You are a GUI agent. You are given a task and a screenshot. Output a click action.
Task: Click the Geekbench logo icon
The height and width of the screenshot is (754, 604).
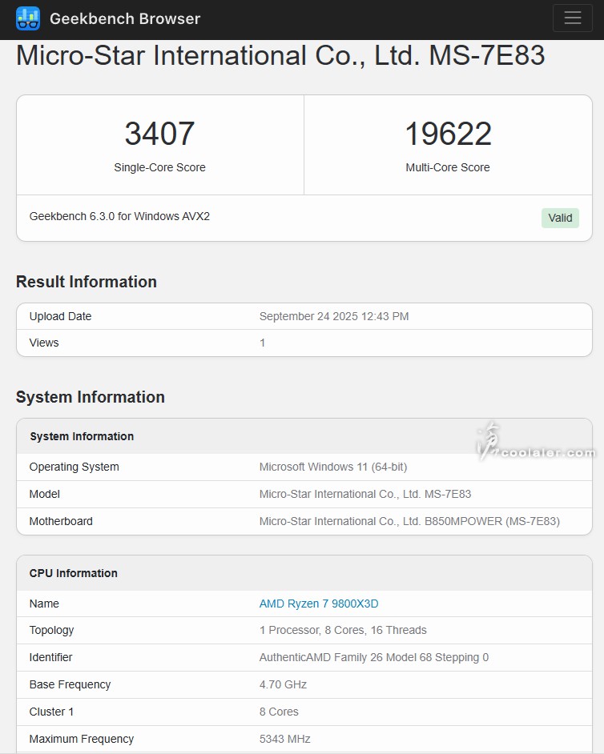28,18
